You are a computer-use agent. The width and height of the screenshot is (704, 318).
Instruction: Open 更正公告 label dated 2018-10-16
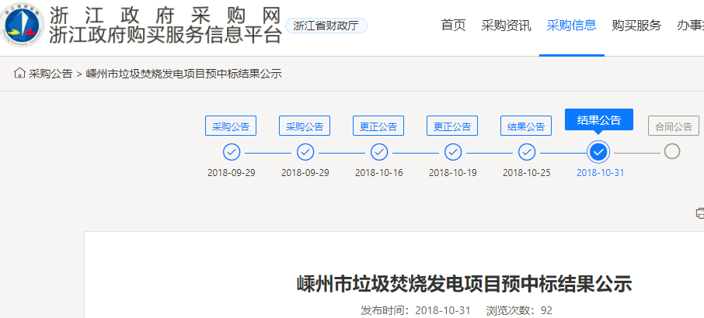pyautogui.click(x=378, y=126)
